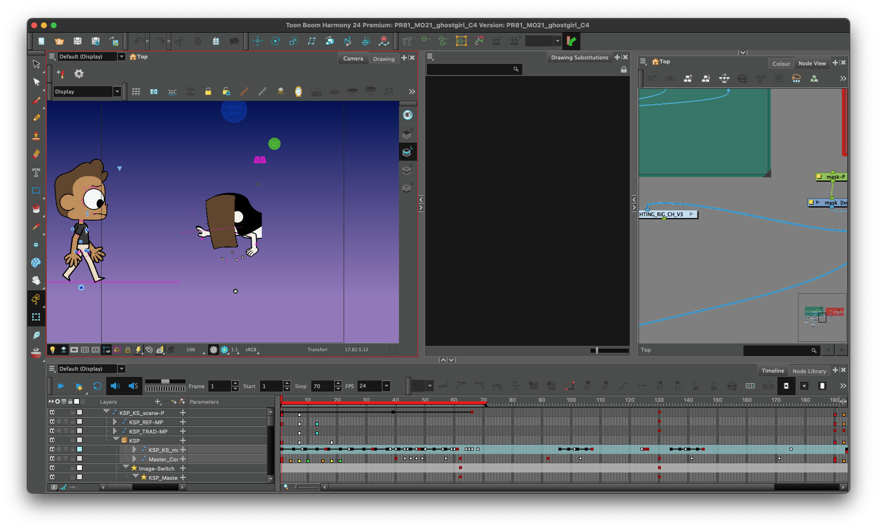Open Drawing Substitutions panel menu
Viewport: 877px width, 529px height.
pos(430,57)
